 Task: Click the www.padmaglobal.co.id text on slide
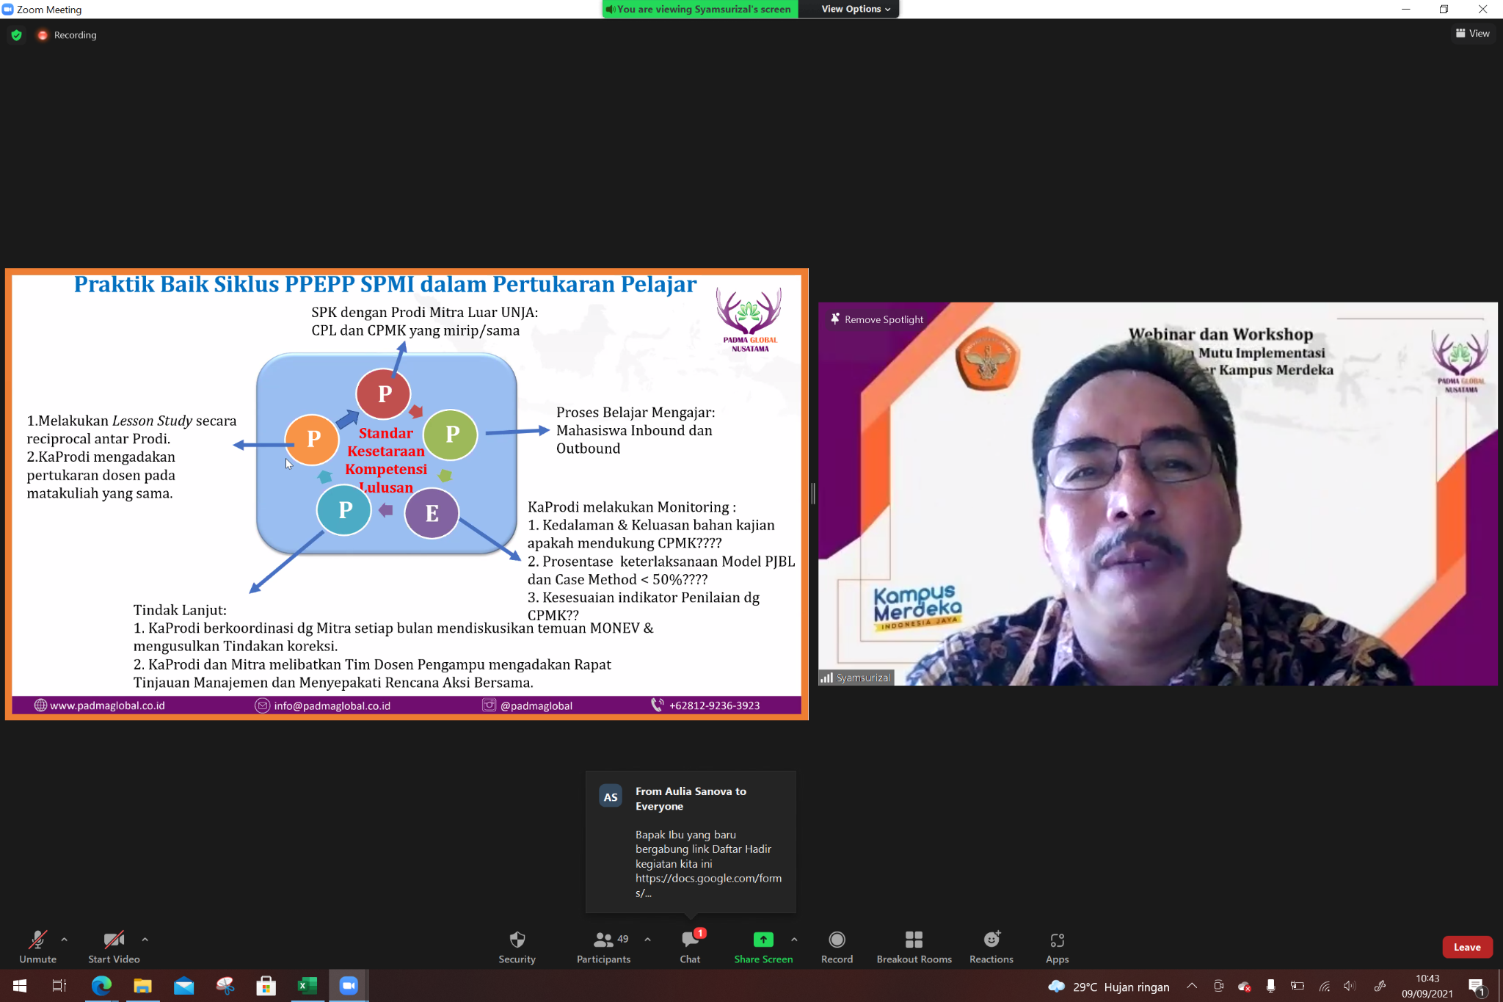[x=107, y=705]
